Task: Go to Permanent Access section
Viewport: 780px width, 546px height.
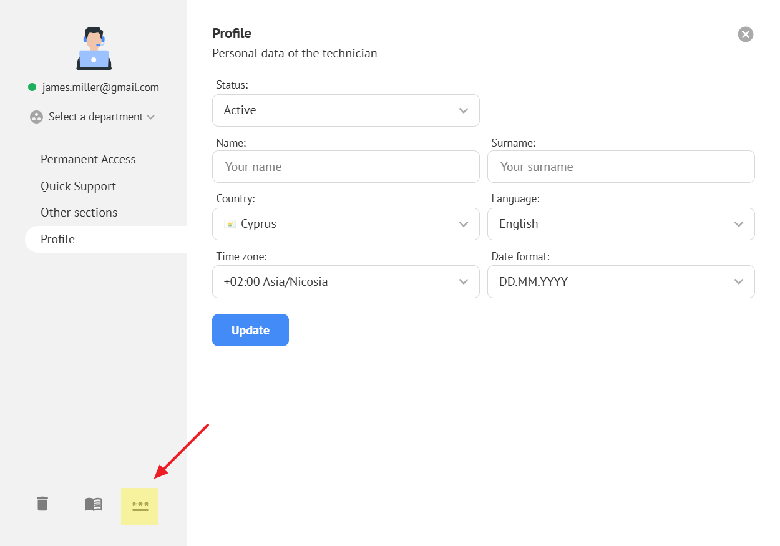Action: click(x=88, y=160)
